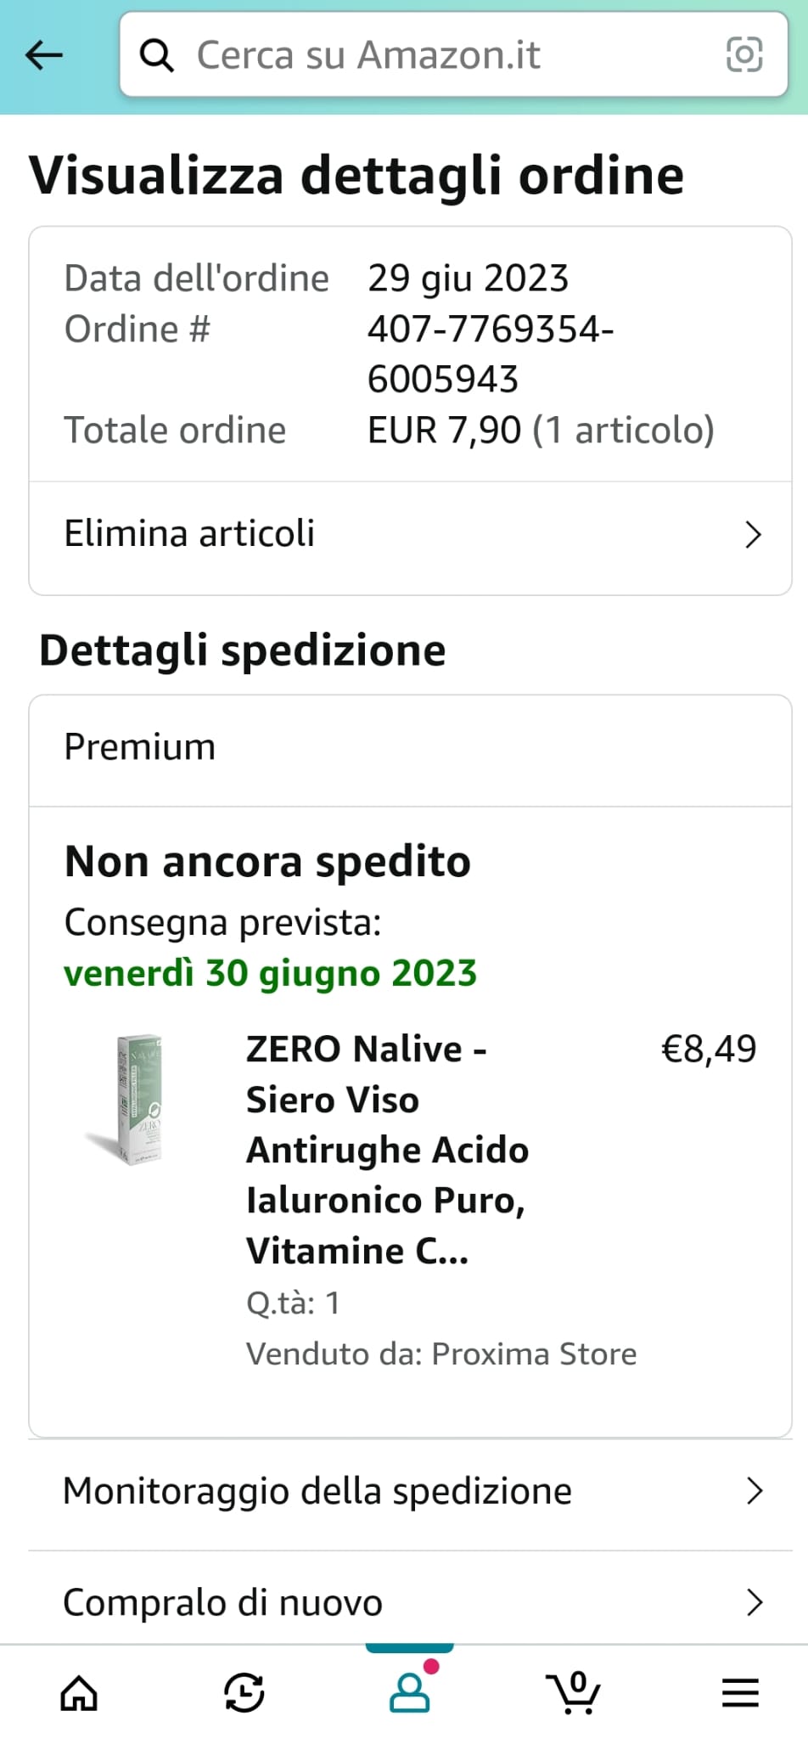Select Monitoraggio della spedizione row
This screenshot has height=1739, width=808.
(x=411, y=1492)
